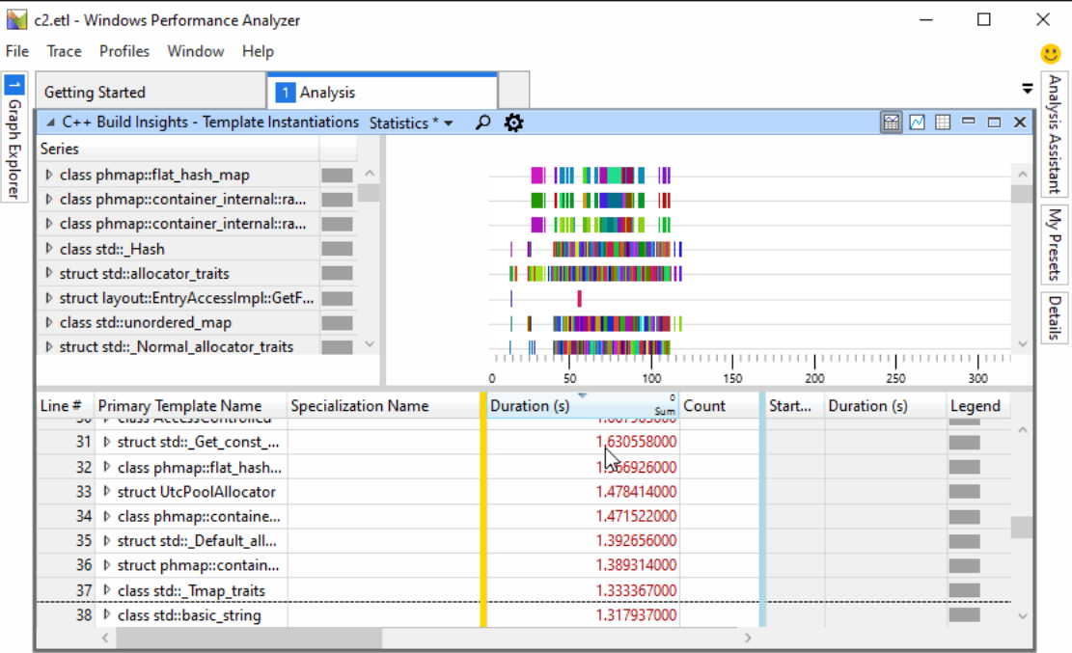Expand the class phmap::flat_hash_map series

(x=48, y=175)
